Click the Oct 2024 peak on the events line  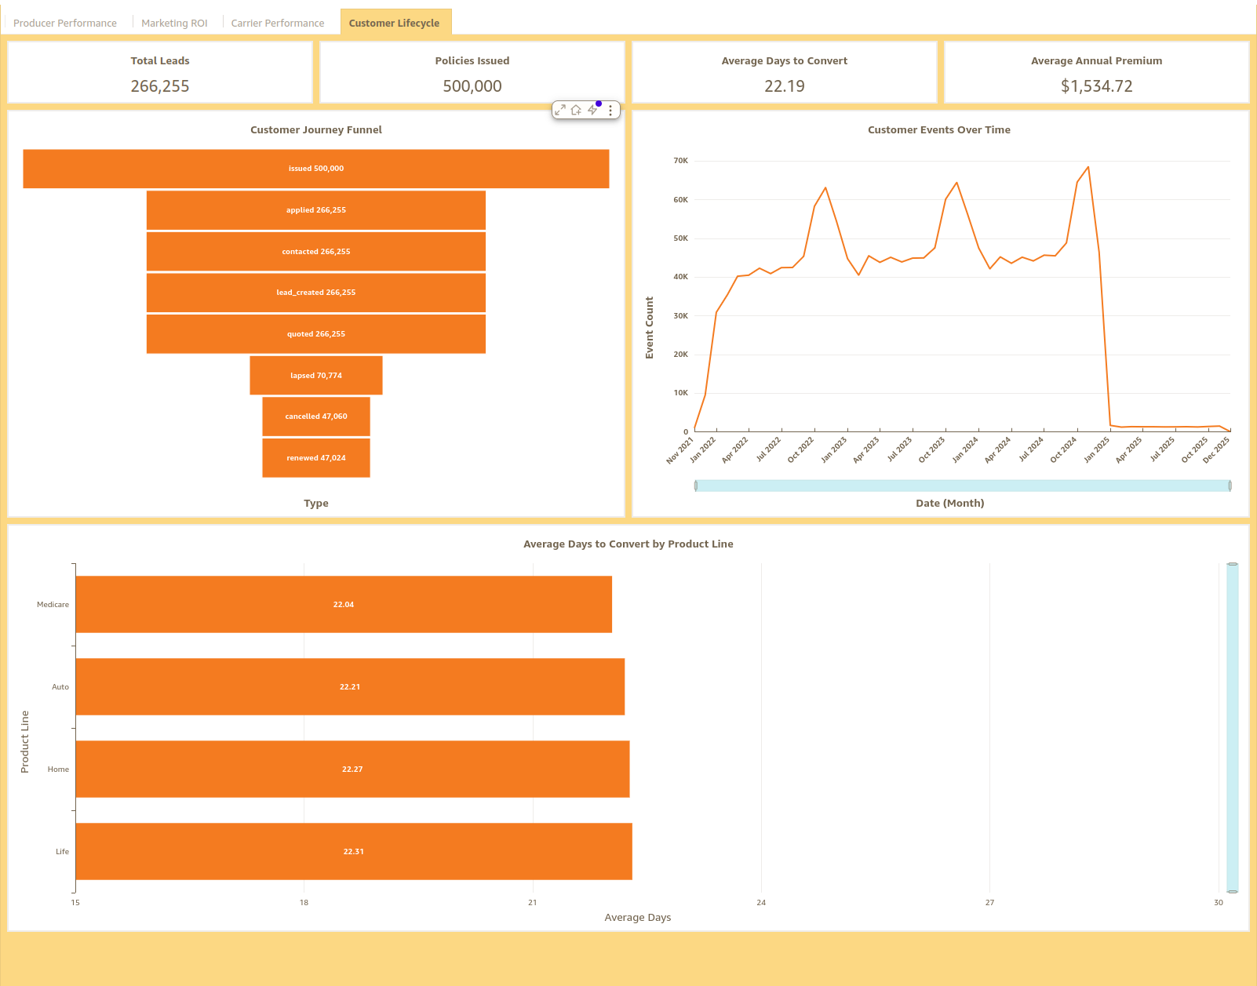[1087, 166]
